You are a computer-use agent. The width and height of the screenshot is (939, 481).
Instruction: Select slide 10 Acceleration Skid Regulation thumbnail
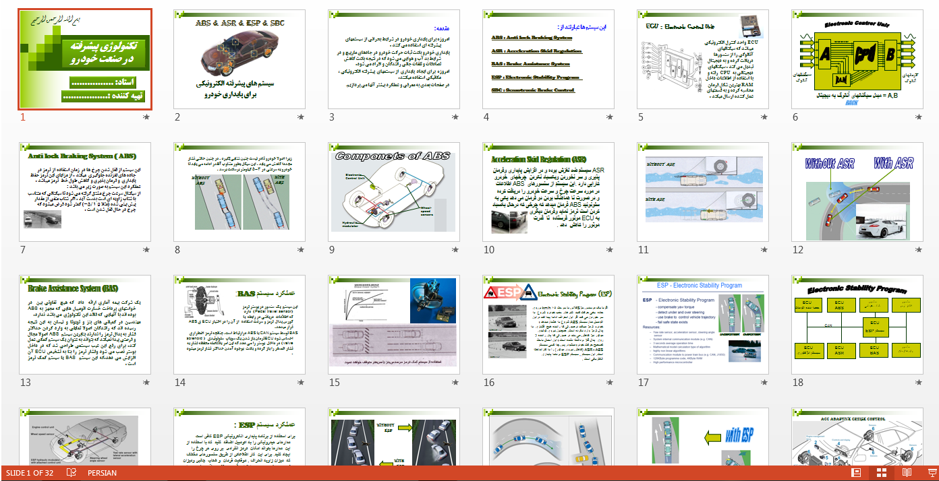click(x=548, y=191)
